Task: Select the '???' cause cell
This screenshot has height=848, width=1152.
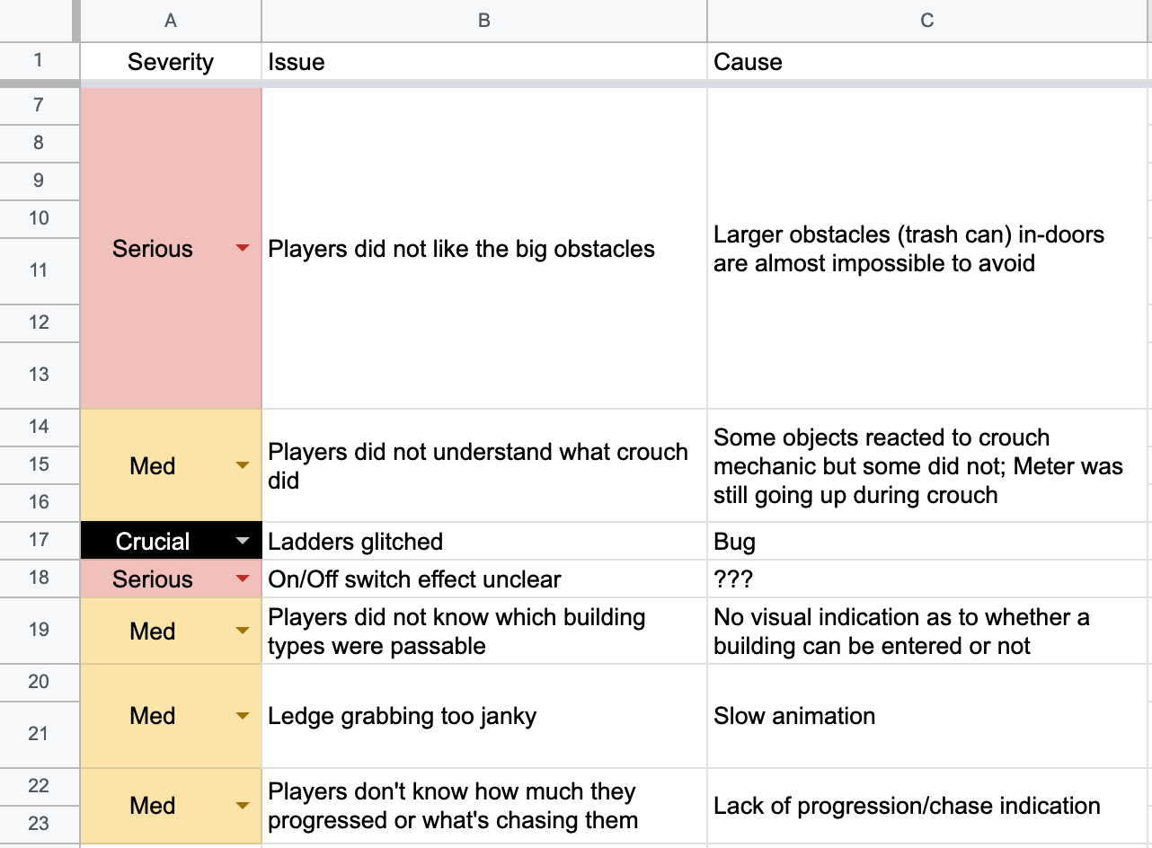Action: pyautogui.click(x=929, y=579)
